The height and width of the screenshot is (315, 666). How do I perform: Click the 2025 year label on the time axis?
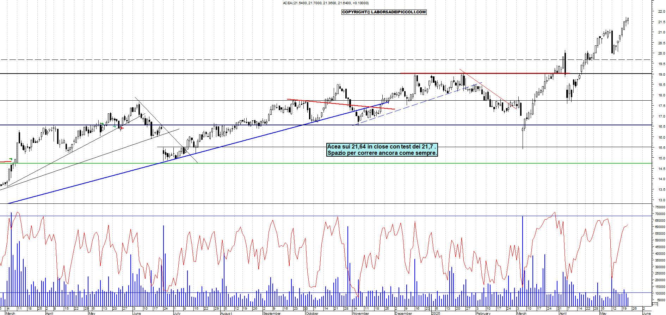436,313
